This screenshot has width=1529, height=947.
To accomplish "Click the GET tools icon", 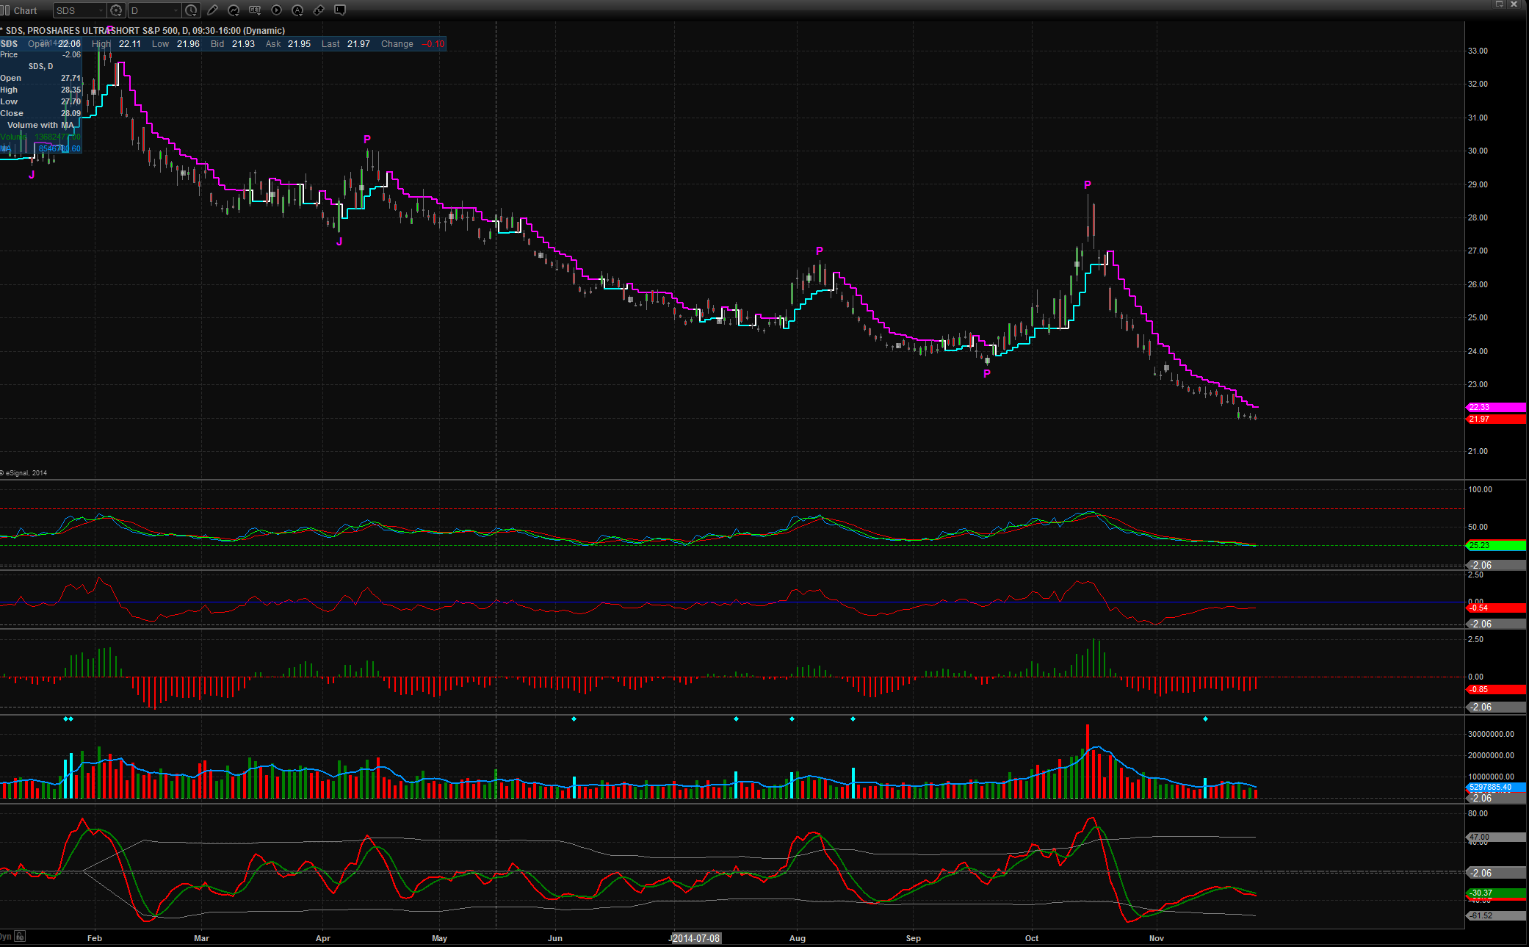I will tap(255, 10).
